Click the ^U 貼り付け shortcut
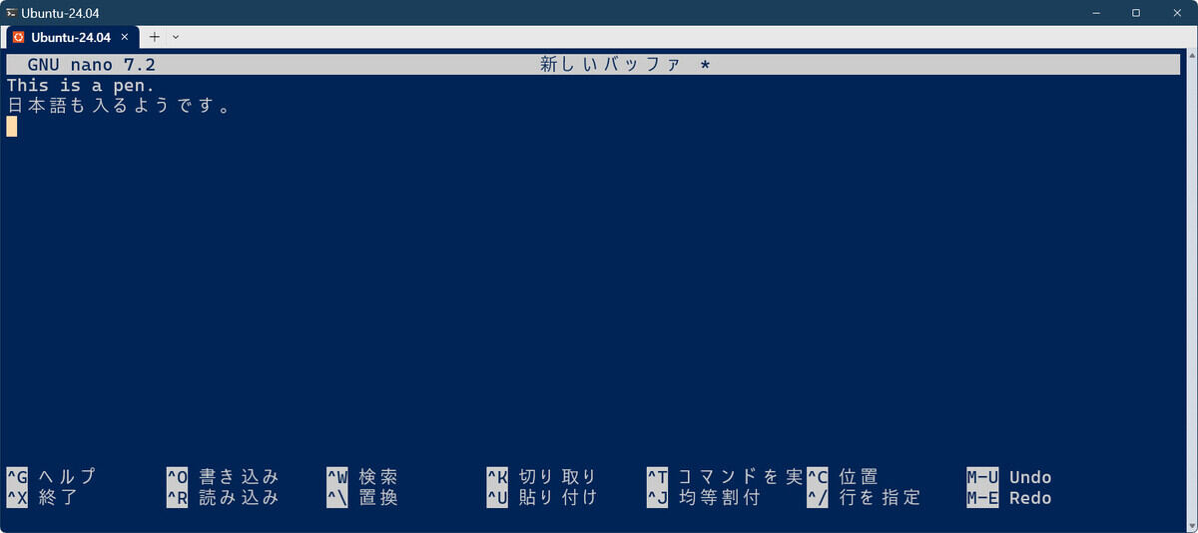 (x=542, y=498)
